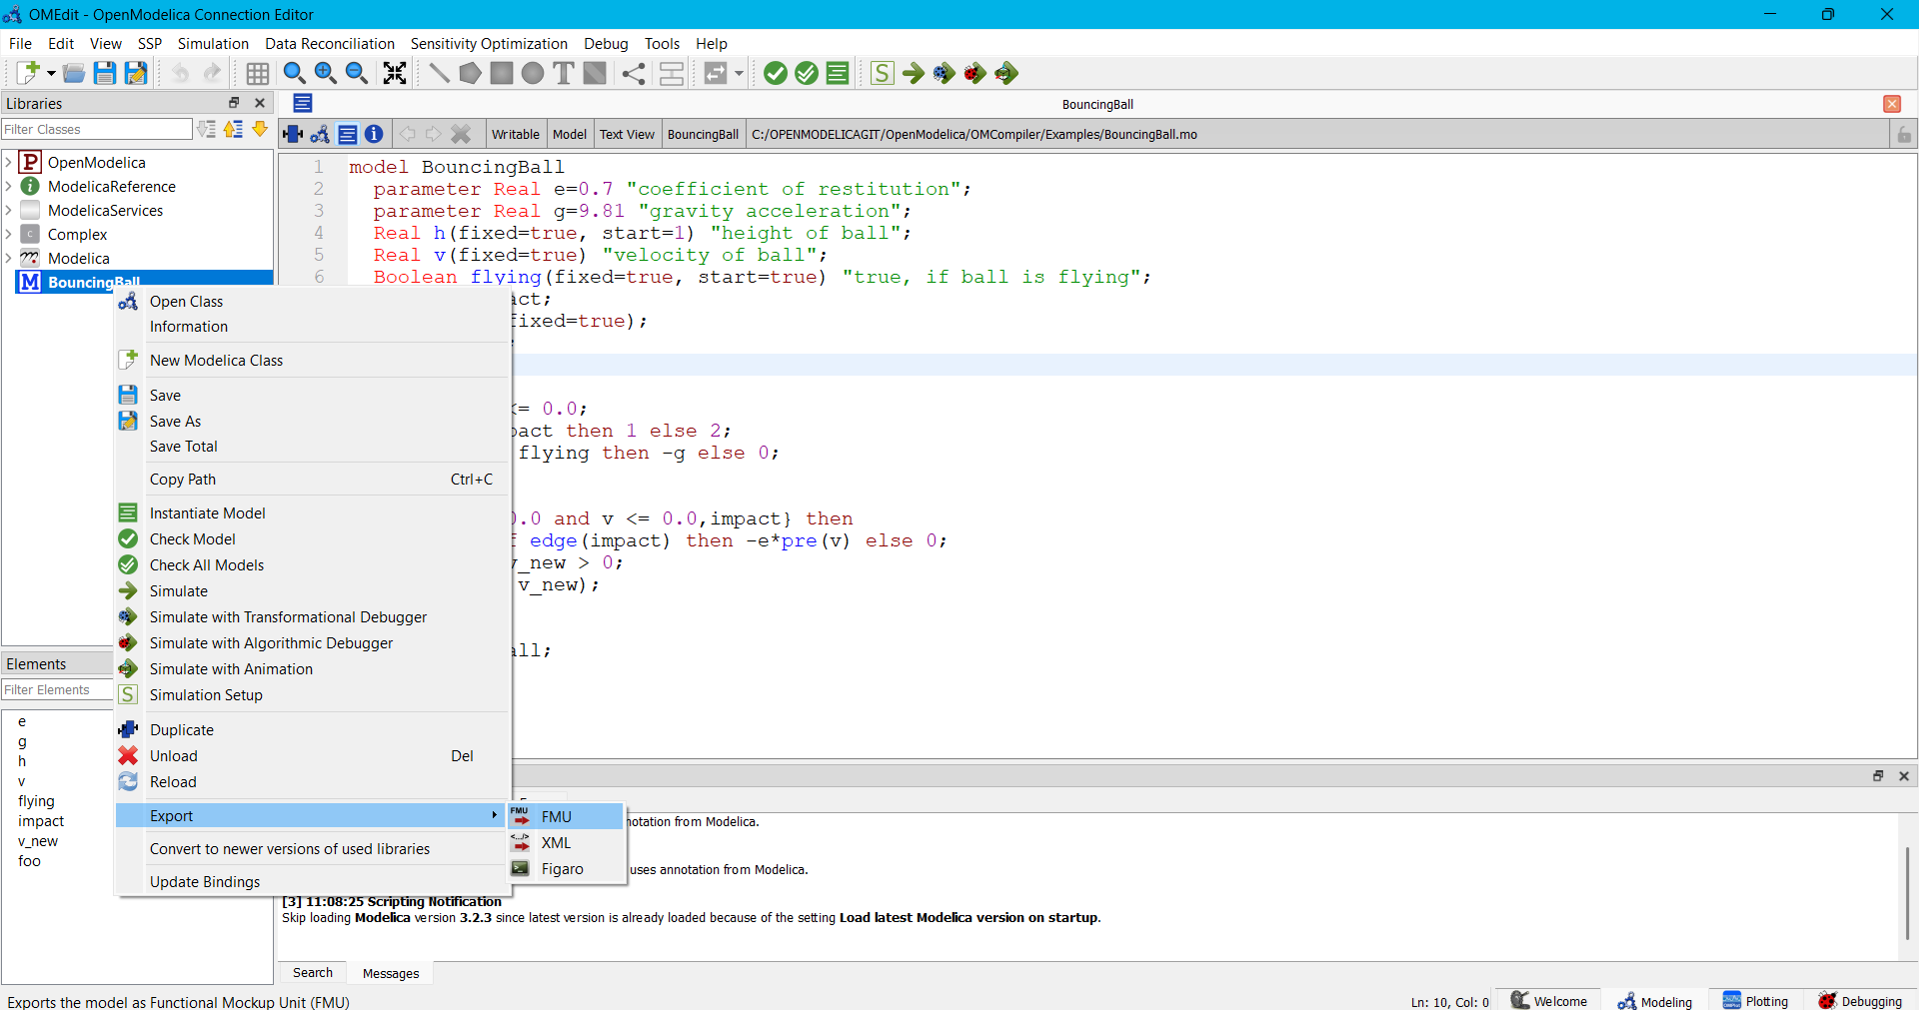
Task: Toggle the grid lines toolbar button
Action: (257, 73)
